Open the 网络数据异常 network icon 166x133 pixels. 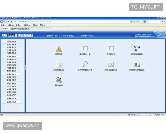(137, 49)
